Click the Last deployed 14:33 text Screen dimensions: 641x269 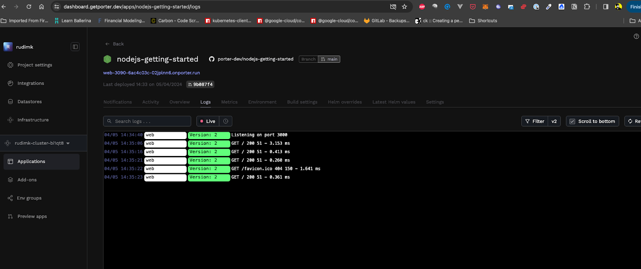coord(142,85)
